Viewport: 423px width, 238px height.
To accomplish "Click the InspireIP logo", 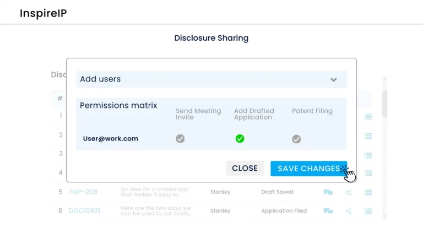I will (43, 13).
